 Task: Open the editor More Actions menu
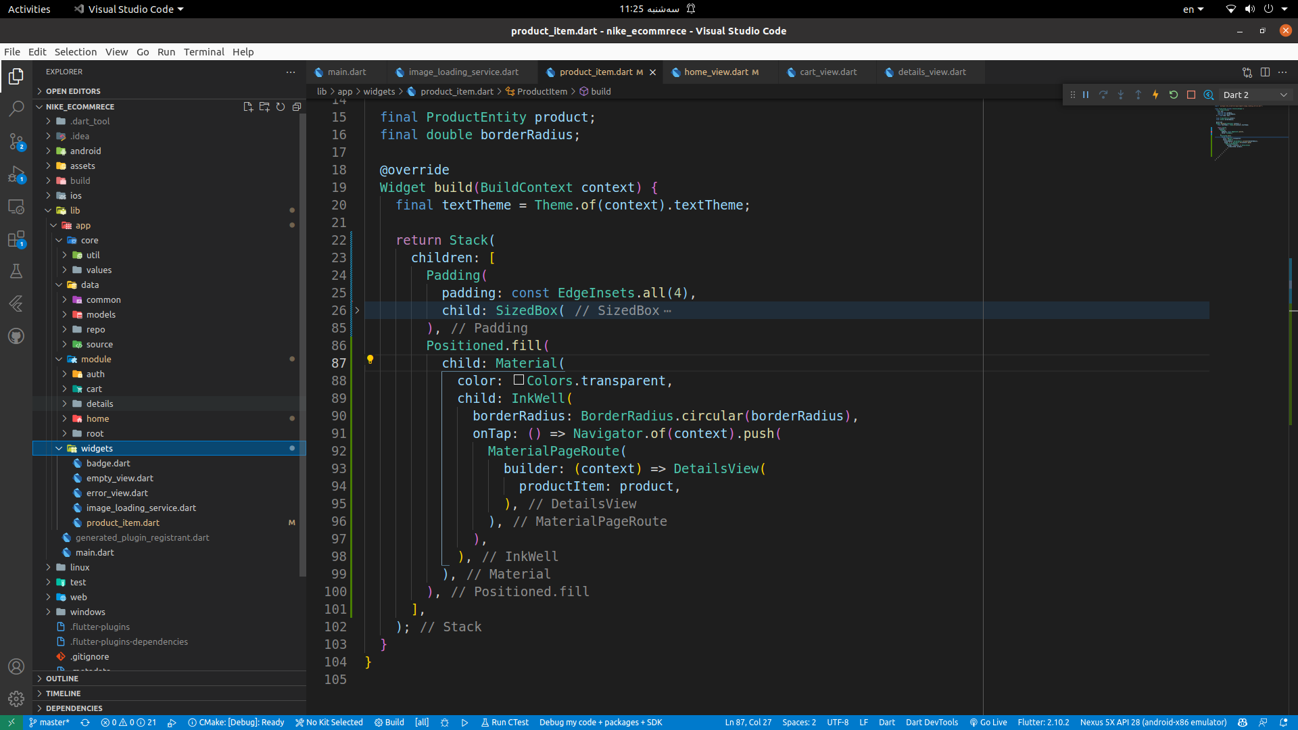click(x=1282, y=72)
